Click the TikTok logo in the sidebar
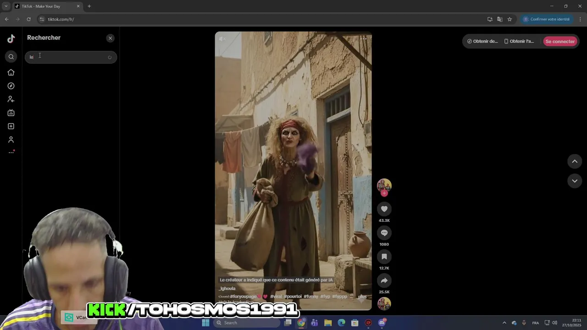587x330 pixels. click(x=11, y=39)
